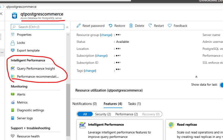
Task: Click the Read replicas feature card title
Action: pos(187,125)
